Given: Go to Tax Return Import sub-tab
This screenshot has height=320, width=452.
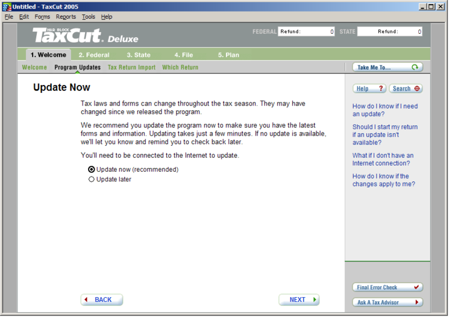Looking at the screenshot, I should click(x=133, y=68).
